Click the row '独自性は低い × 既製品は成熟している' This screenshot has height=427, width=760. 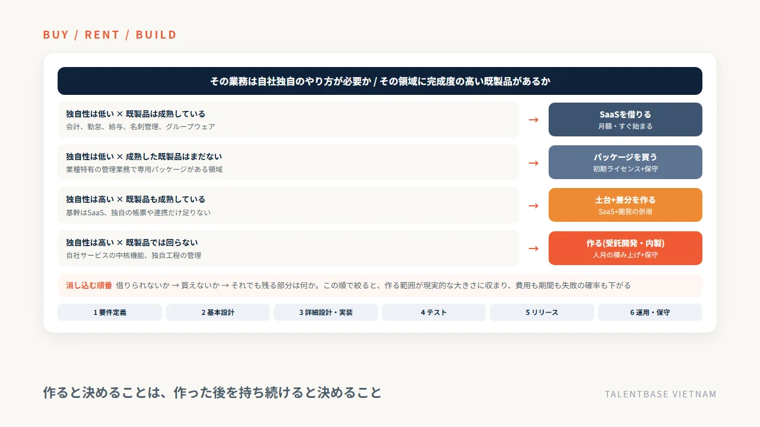(x=288, y=119)
